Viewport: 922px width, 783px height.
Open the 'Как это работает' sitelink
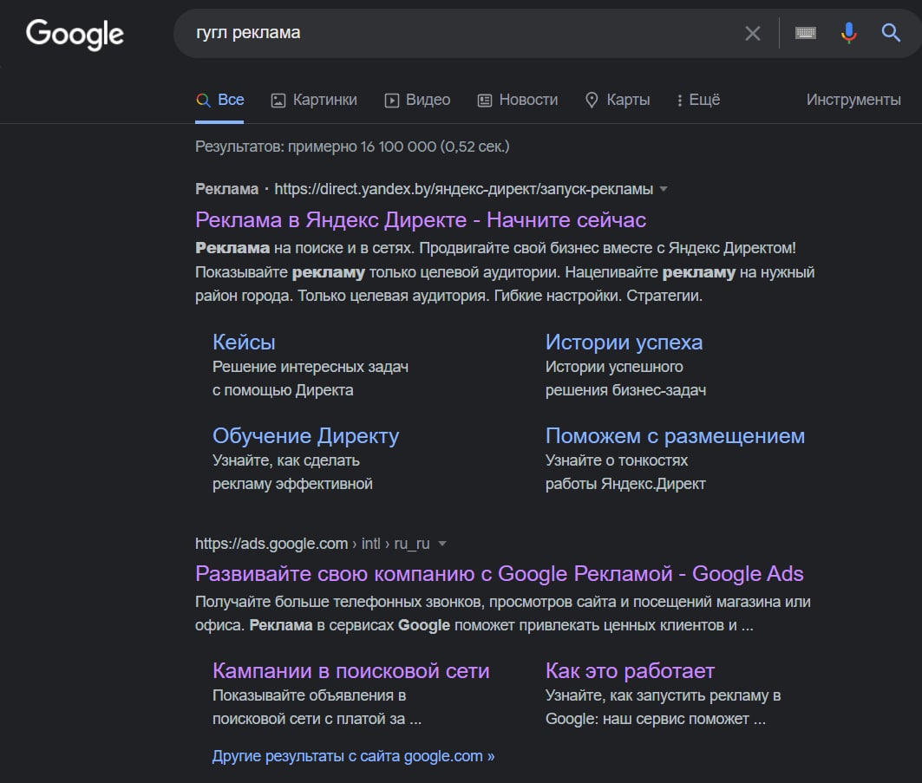coord(630,671)
